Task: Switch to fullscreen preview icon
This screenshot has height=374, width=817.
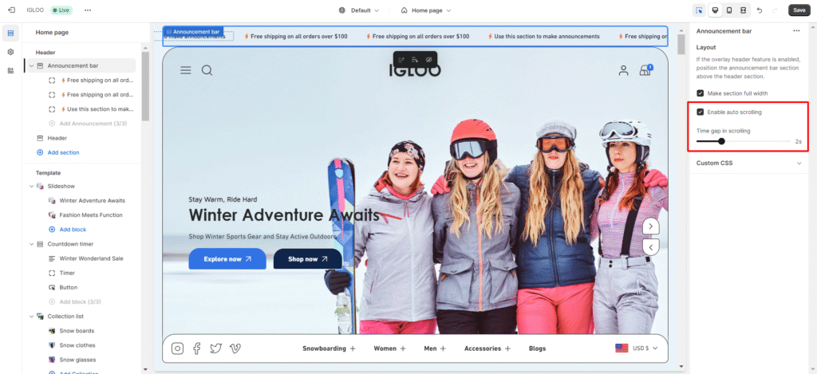Action: [743, 10]
